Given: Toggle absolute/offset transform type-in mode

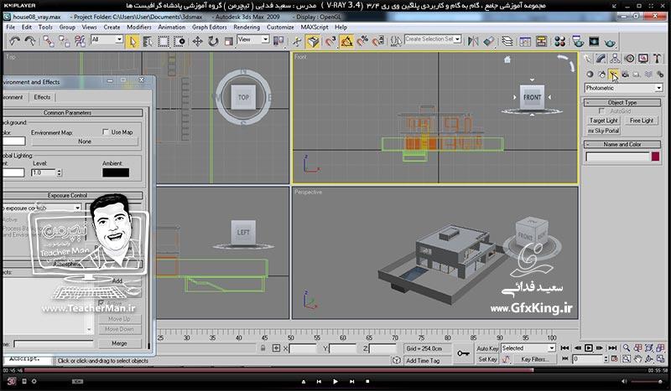Looking at the screenshot, I should point(276,348).
